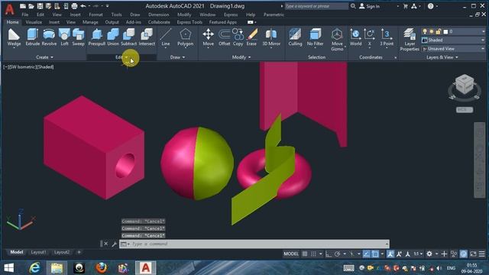Toggle ortho mode

pos(329,254)
